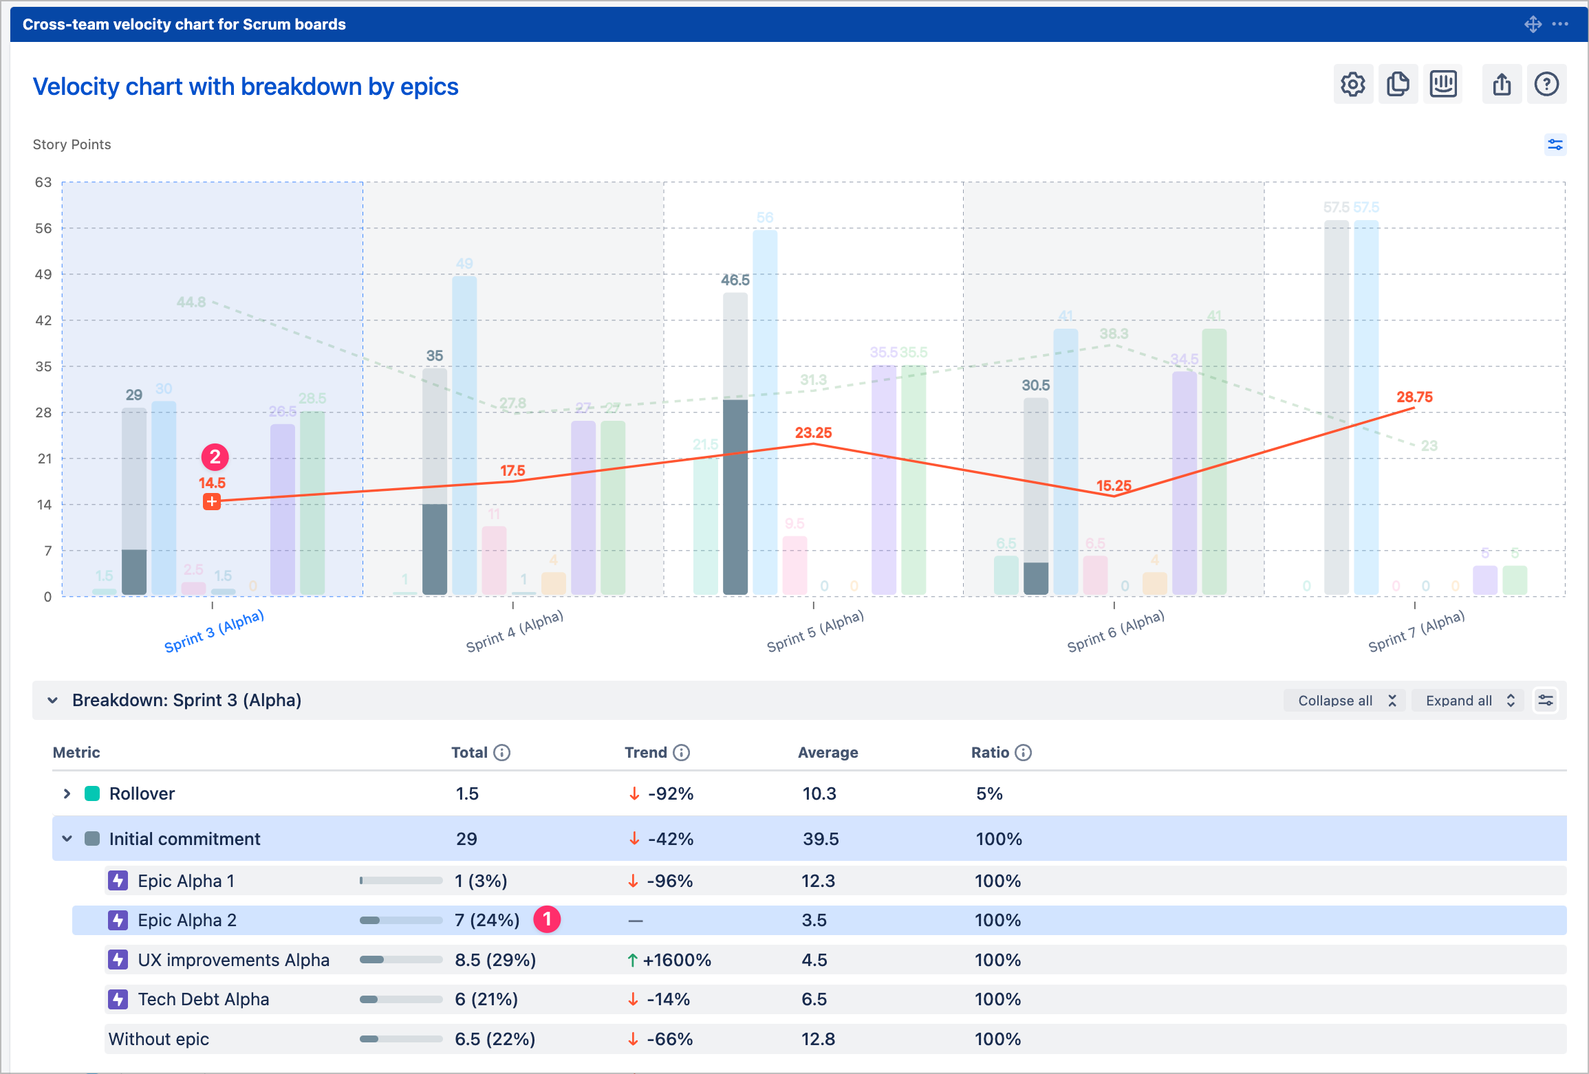Click the purple epic icon for Epic Alpha 2
Image resolution: width=1589 pixels, height=1074 pixels.
[118, 920]
